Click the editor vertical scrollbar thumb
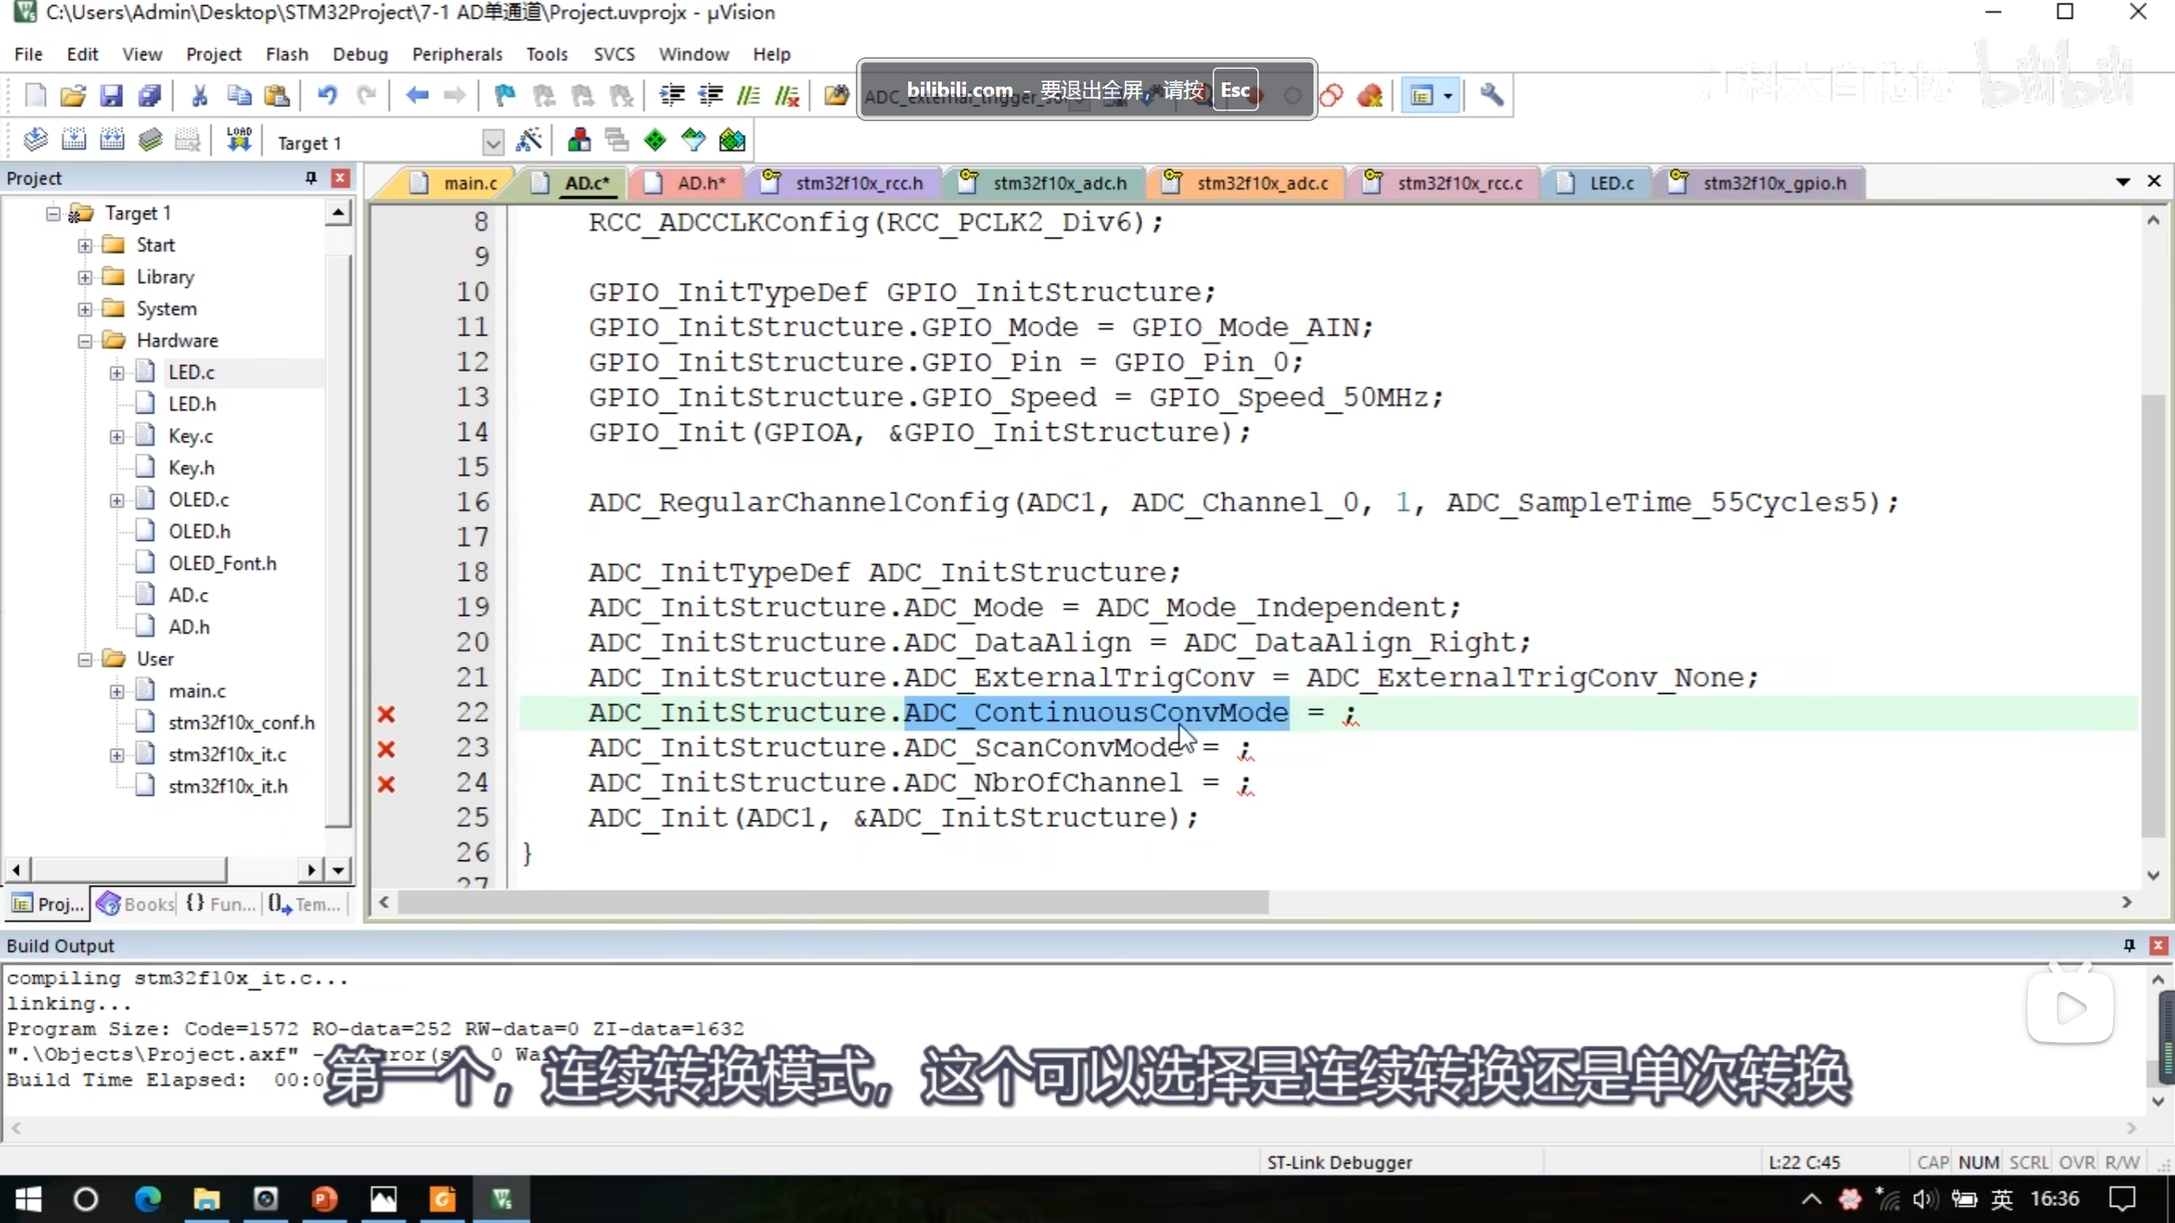 point(2153,615)
